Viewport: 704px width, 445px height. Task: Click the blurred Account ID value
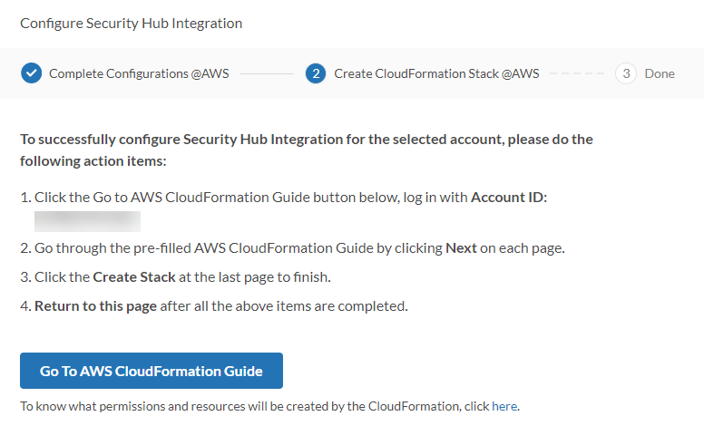(x=87, y=221)
